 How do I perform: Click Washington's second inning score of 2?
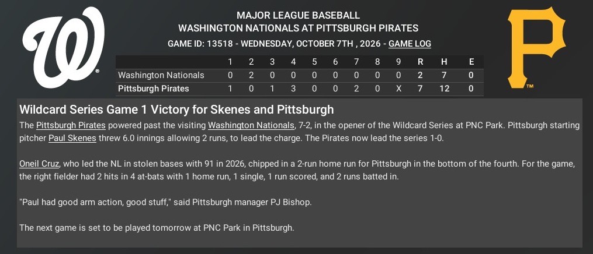point(251,75)
